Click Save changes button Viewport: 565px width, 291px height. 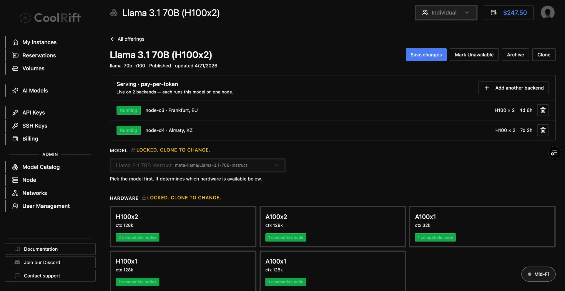tap(426, 55)
